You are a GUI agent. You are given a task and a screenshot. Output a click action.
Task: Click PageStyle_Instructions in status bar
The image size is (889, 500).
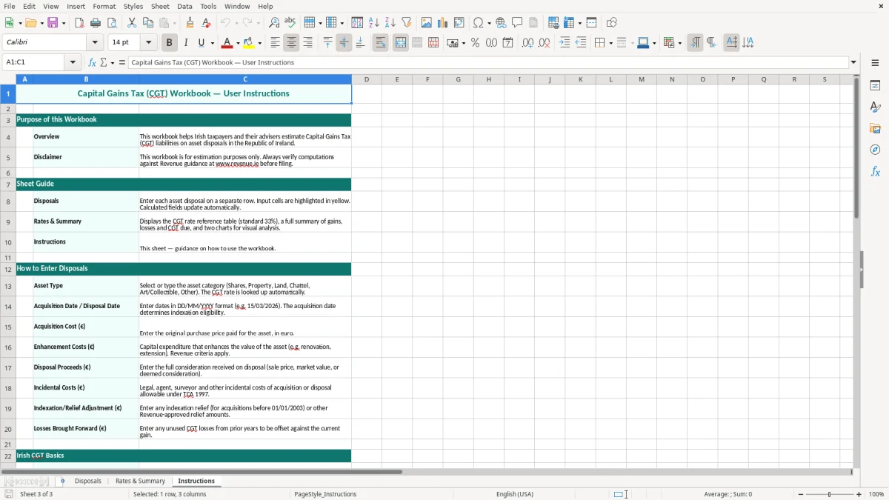tap(325, 494)
